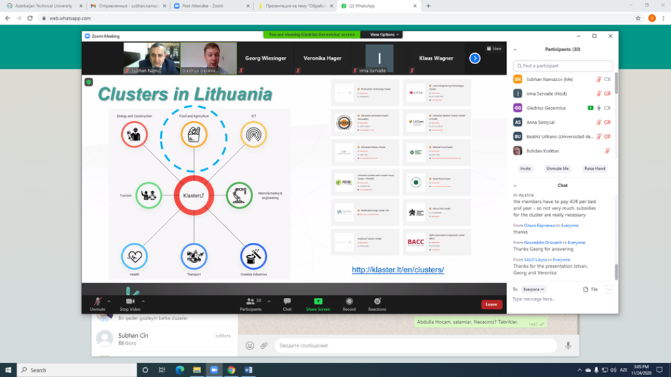671x377 pixels.
Task: Click Bohdan Krektun's muted microphone icon
Action: (607, 151)
